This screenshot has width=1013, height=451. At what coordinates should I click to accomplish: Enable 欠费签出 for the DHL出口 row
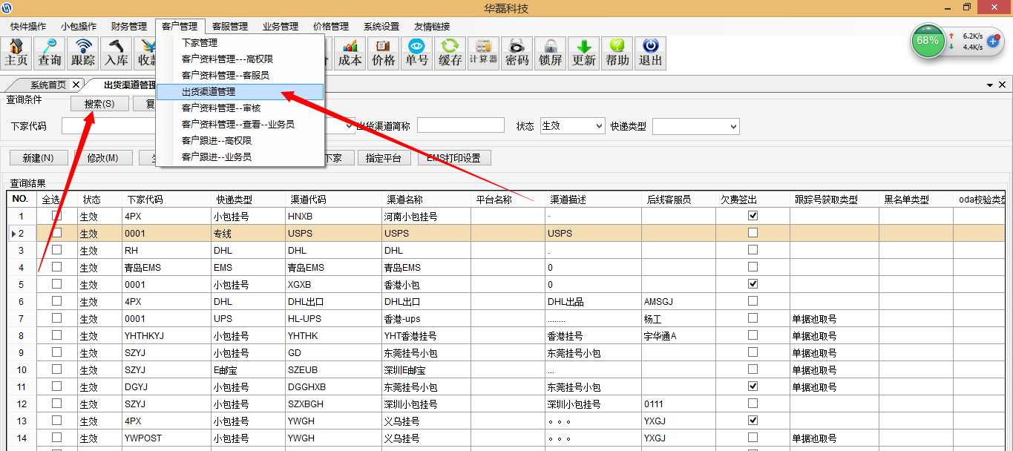(753, 301)
